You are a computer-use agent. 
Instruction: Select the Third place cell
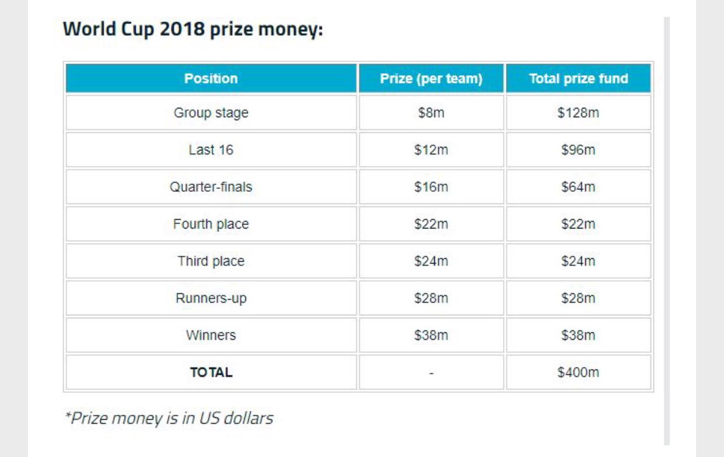(x=211, y=261)
